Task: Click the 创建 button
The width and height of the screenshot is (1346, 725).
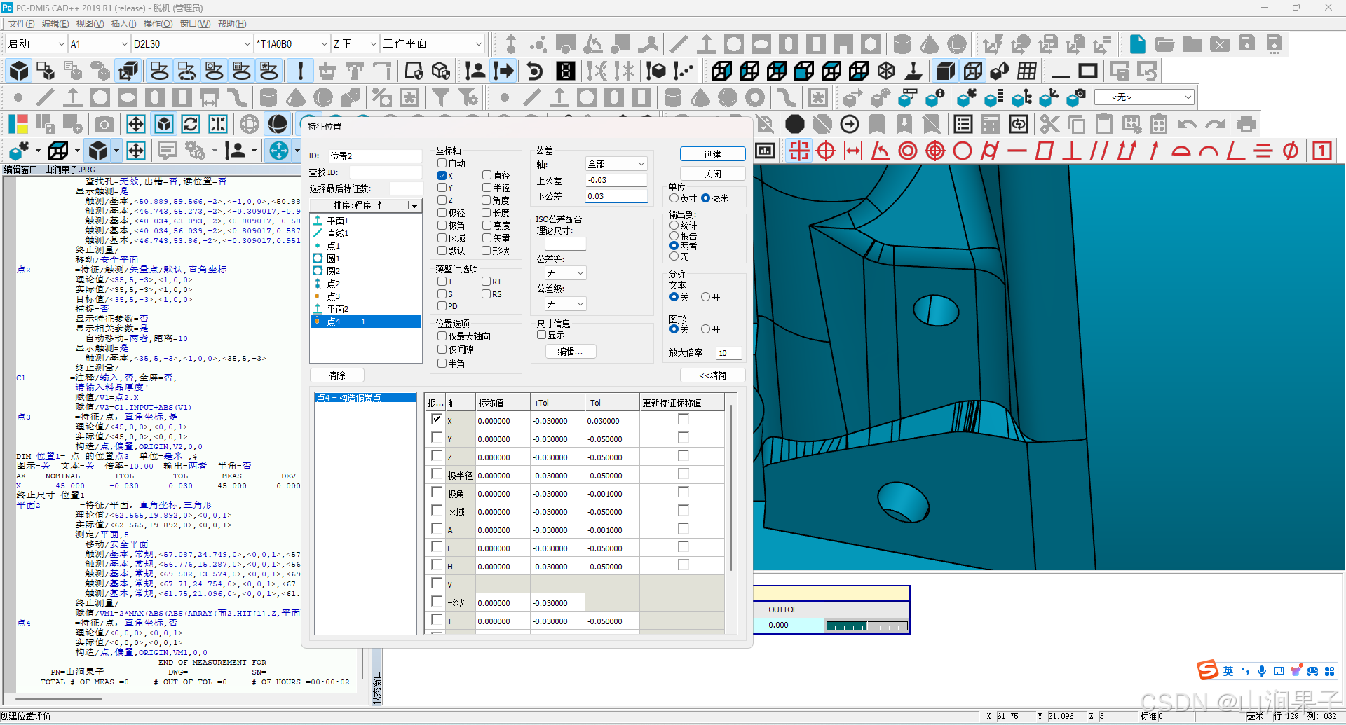Action: [x=712, y=154]
